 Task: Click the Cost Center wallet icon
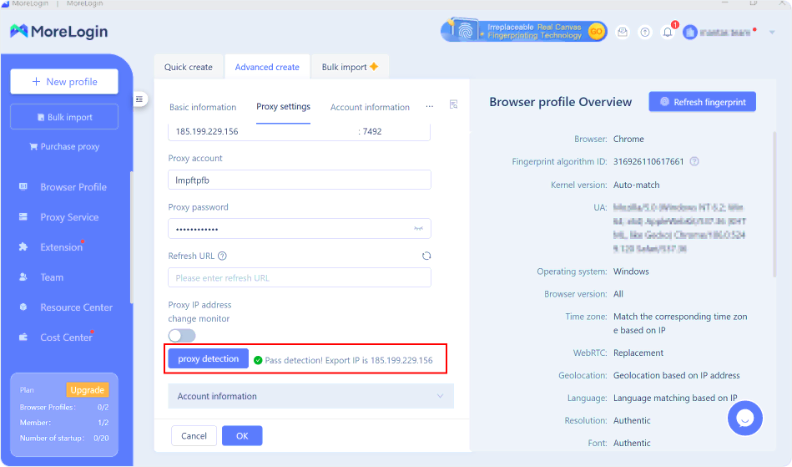tap(23, 338)
